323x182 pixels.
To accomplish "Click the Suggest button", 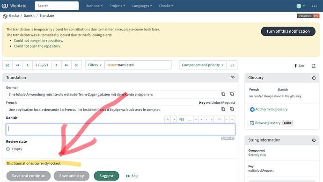I will coord(107,176).
